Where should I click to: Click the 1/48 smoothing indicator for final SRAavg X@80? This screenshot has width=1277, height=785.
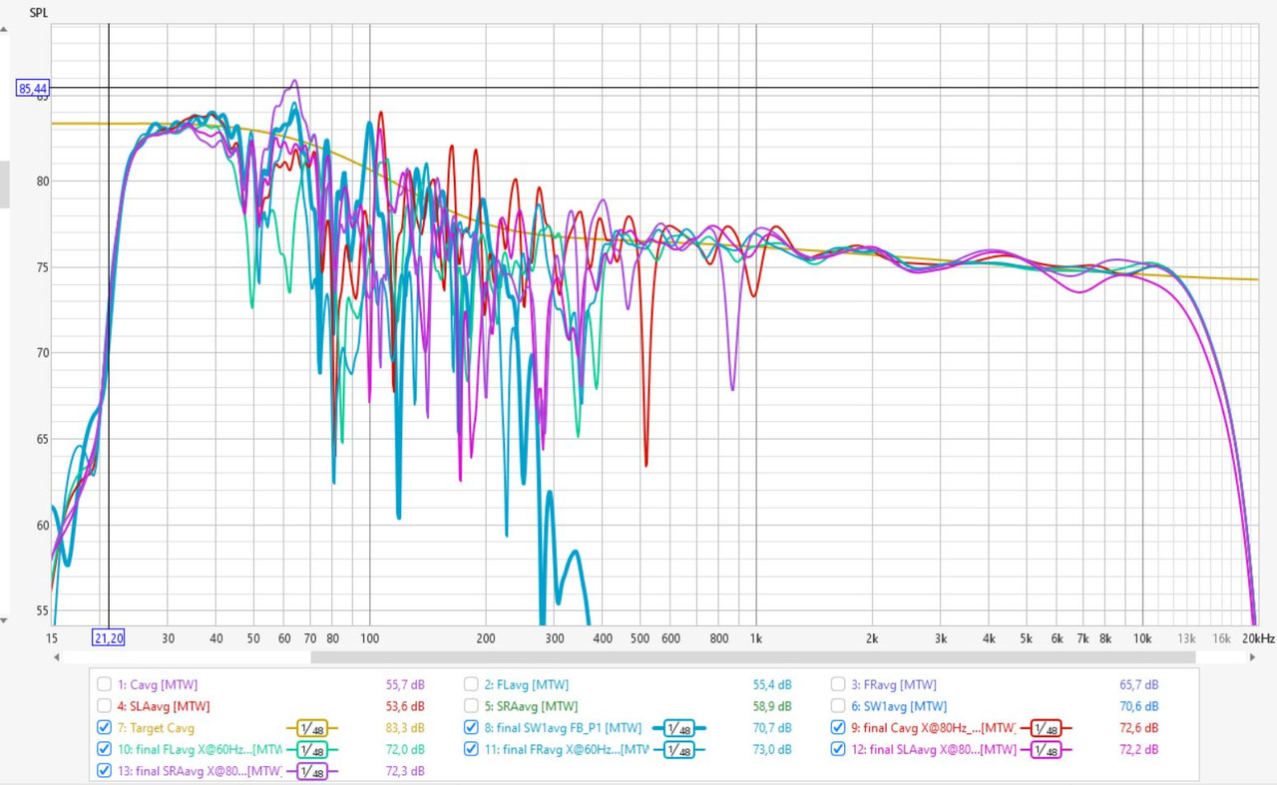click(x=312, y=771)
